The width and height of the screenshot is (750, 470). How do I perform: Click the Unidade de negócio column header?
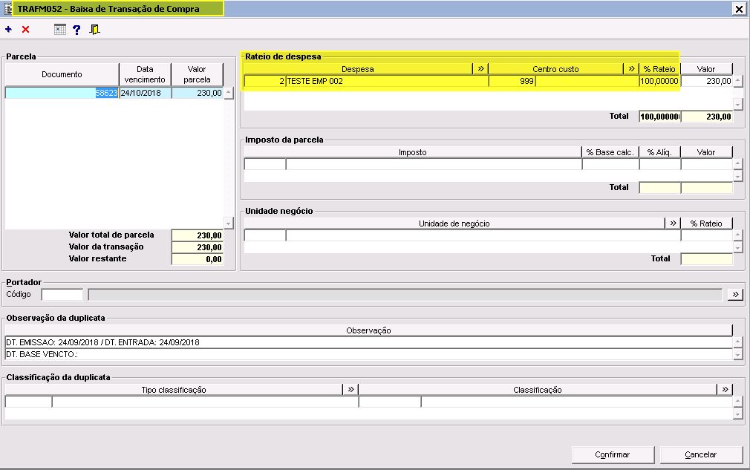click(454, 223)
